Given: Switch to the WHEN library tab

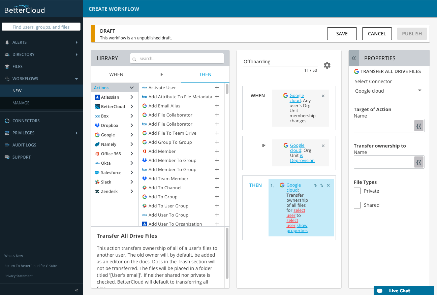Looking at the screenshot, I should coord(116,74).
